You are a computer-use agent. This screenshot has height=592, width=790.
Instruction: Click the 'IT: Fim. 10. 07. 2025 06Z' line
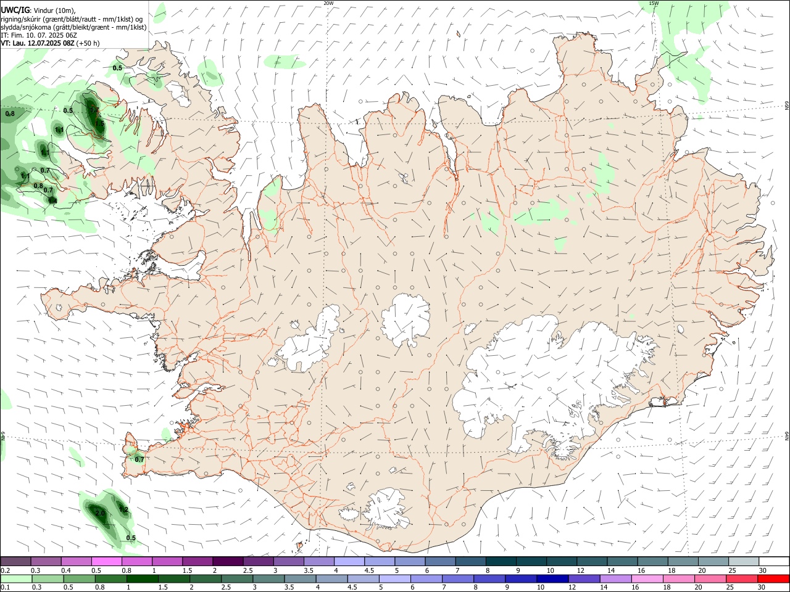coord(39,35)
